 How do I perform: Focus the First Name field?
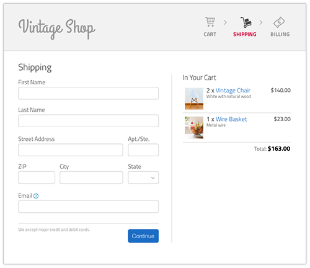(88, 93)
